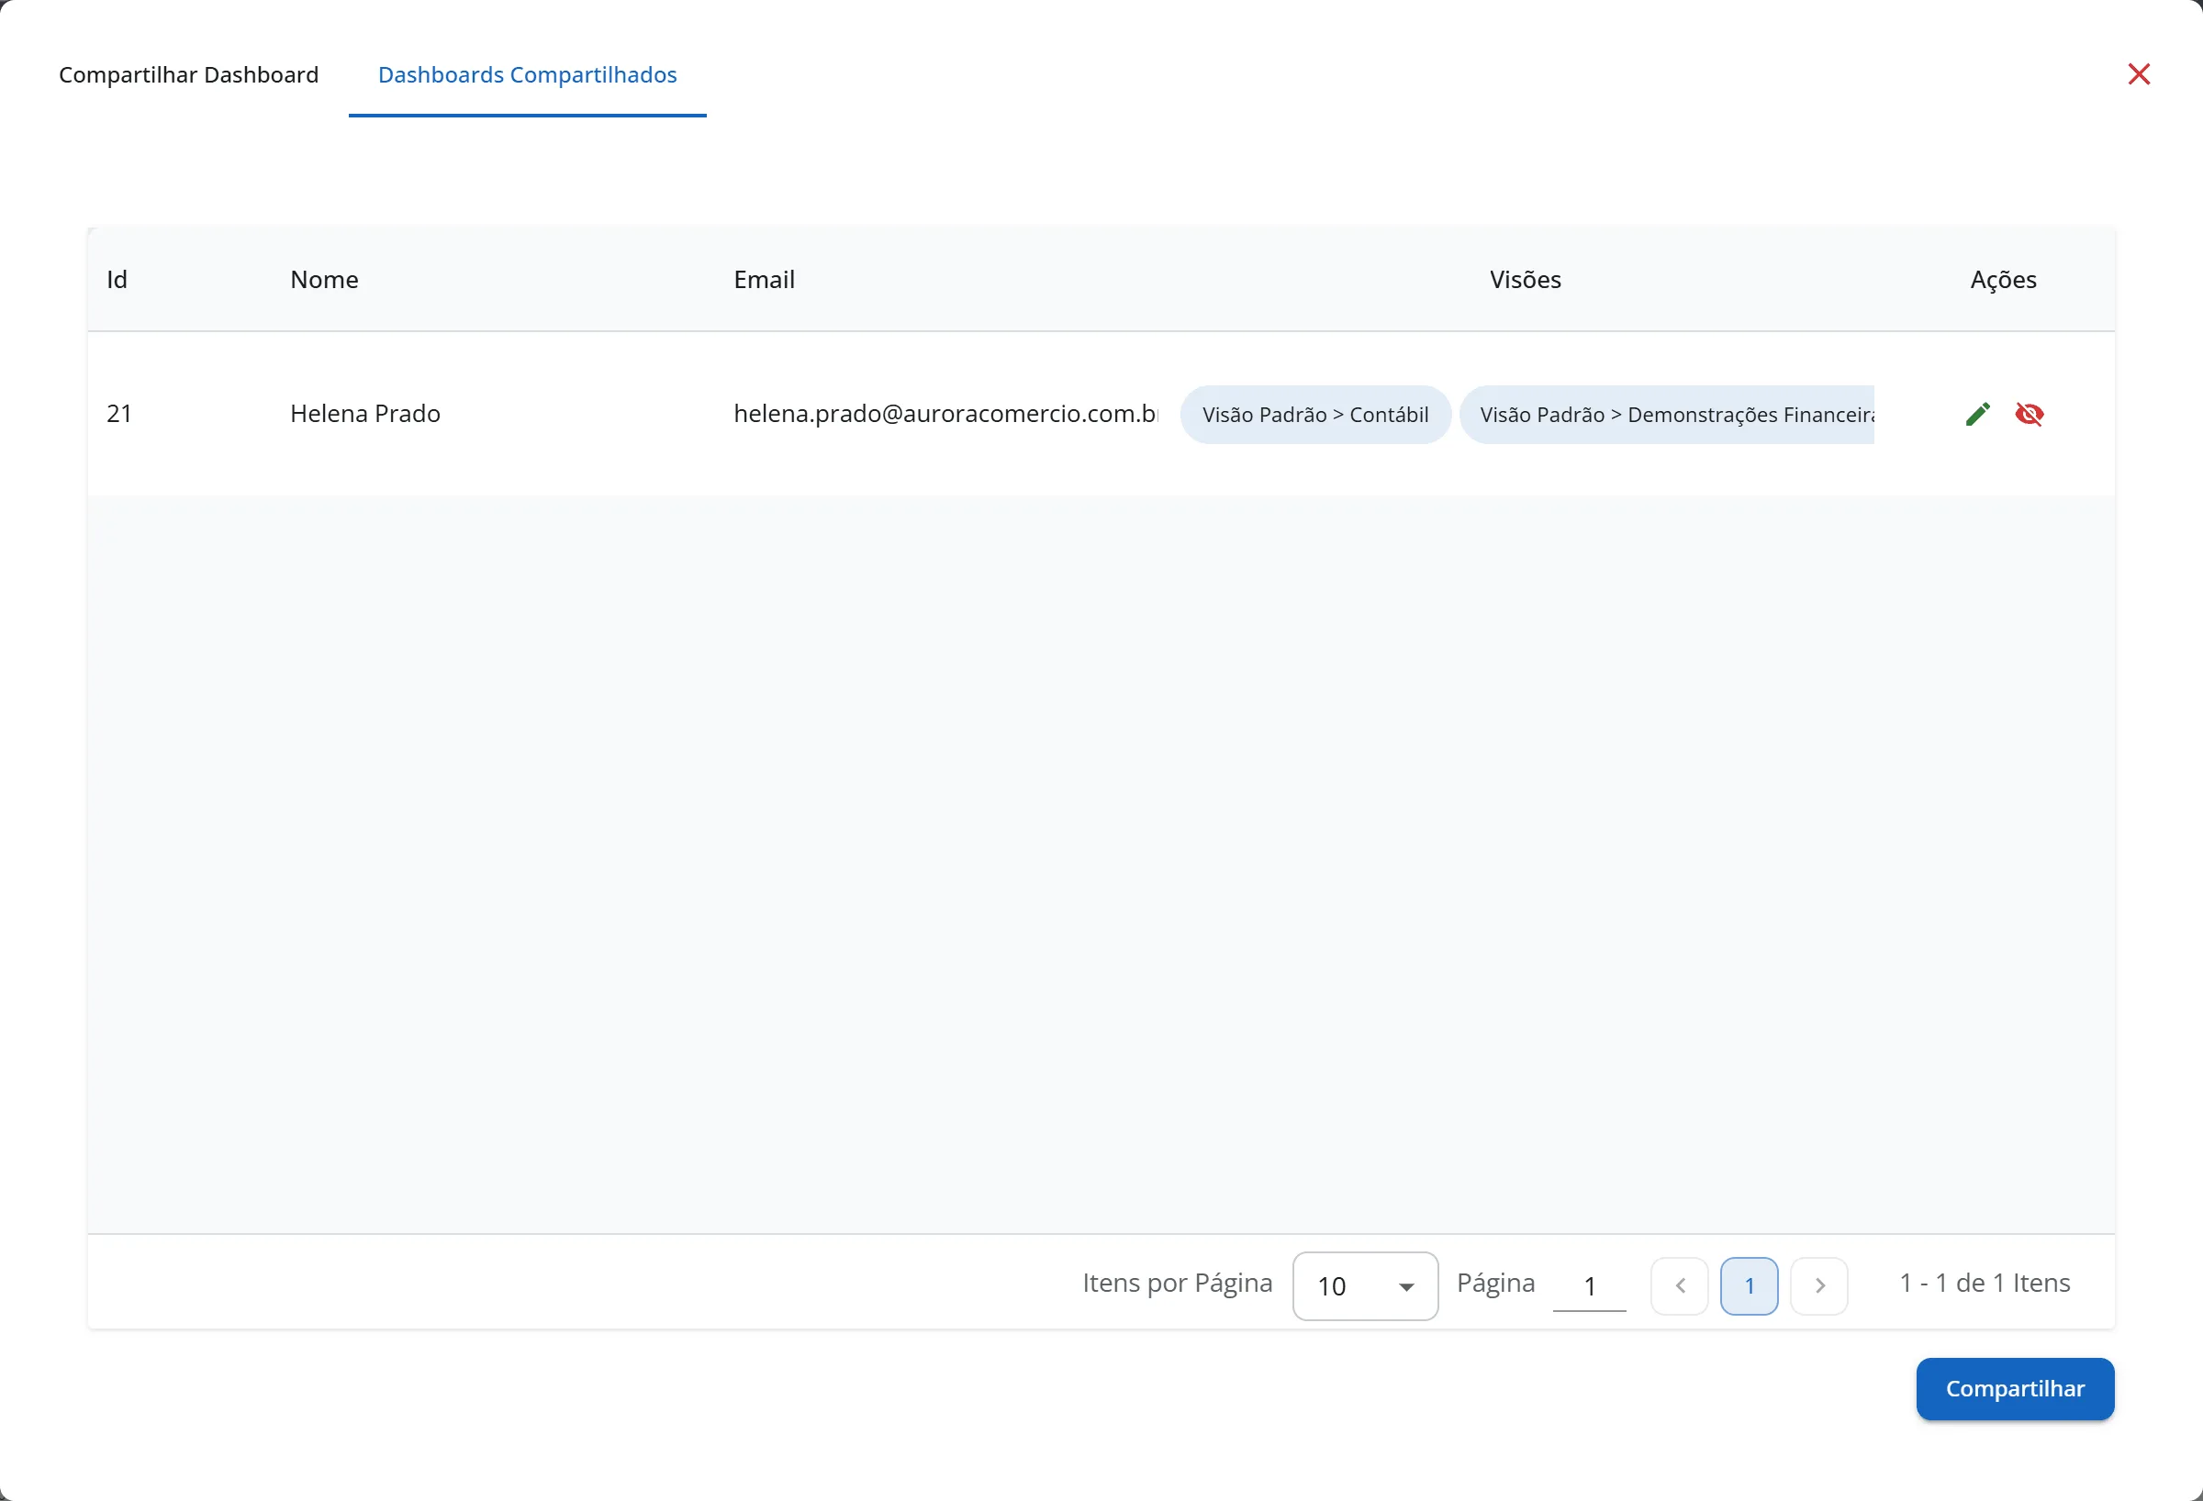
Task: Close the dialog with the red X
Action: [2139, 74]
